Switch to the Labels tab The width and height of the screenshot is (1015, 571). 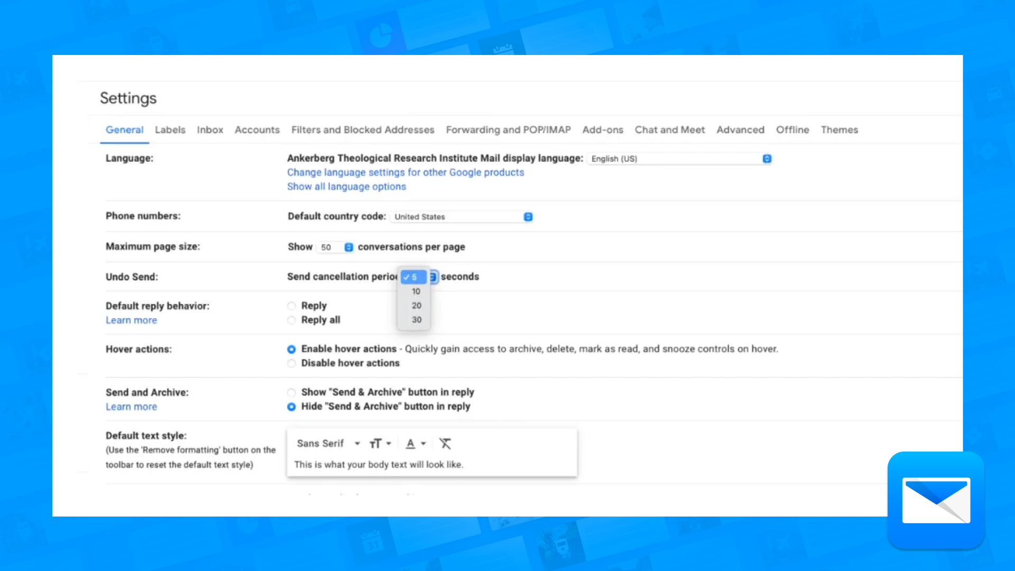tap(170, 130)
